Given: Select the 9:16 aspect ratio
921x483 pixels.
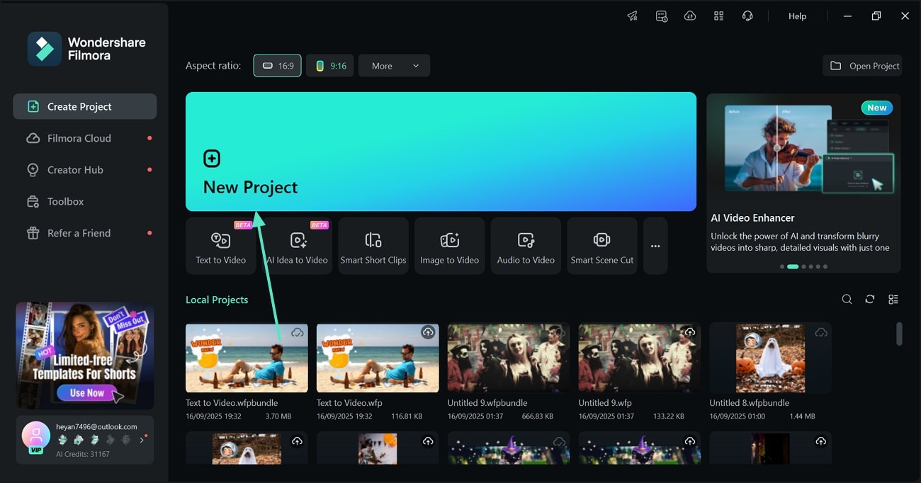Looking at the screenshot, I should pos(330,65).
